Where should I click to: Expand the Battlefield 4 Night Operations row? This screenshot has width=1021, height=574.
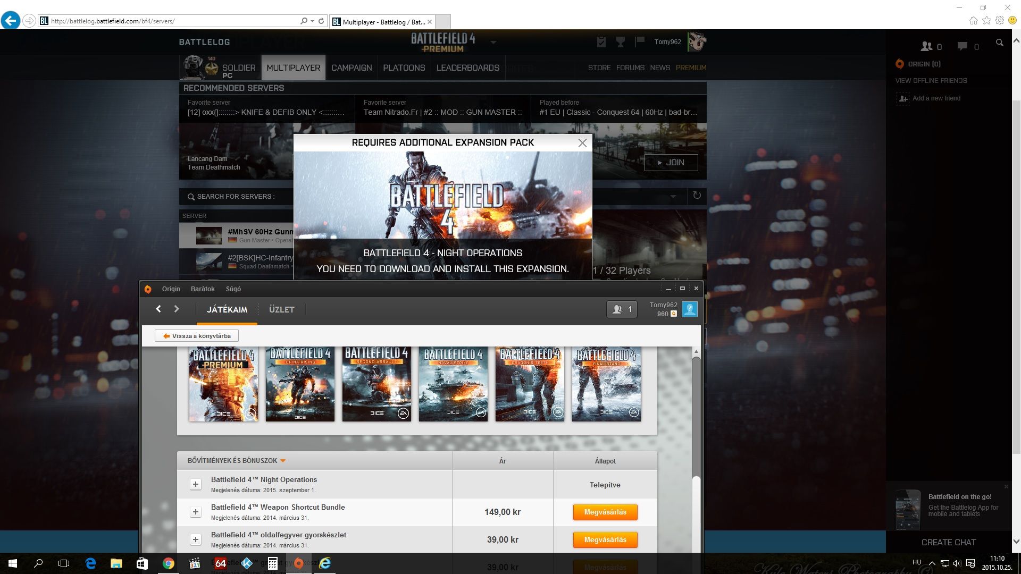point(196,484)
